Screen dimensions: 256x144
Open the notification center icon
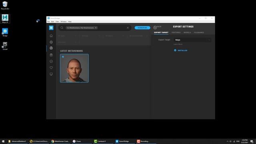click(252, 141)
